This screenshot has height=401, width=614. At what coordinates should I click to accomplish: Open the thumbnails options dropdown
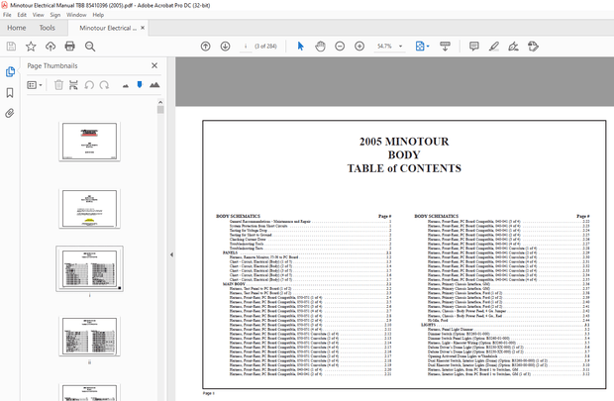[35, 85]
